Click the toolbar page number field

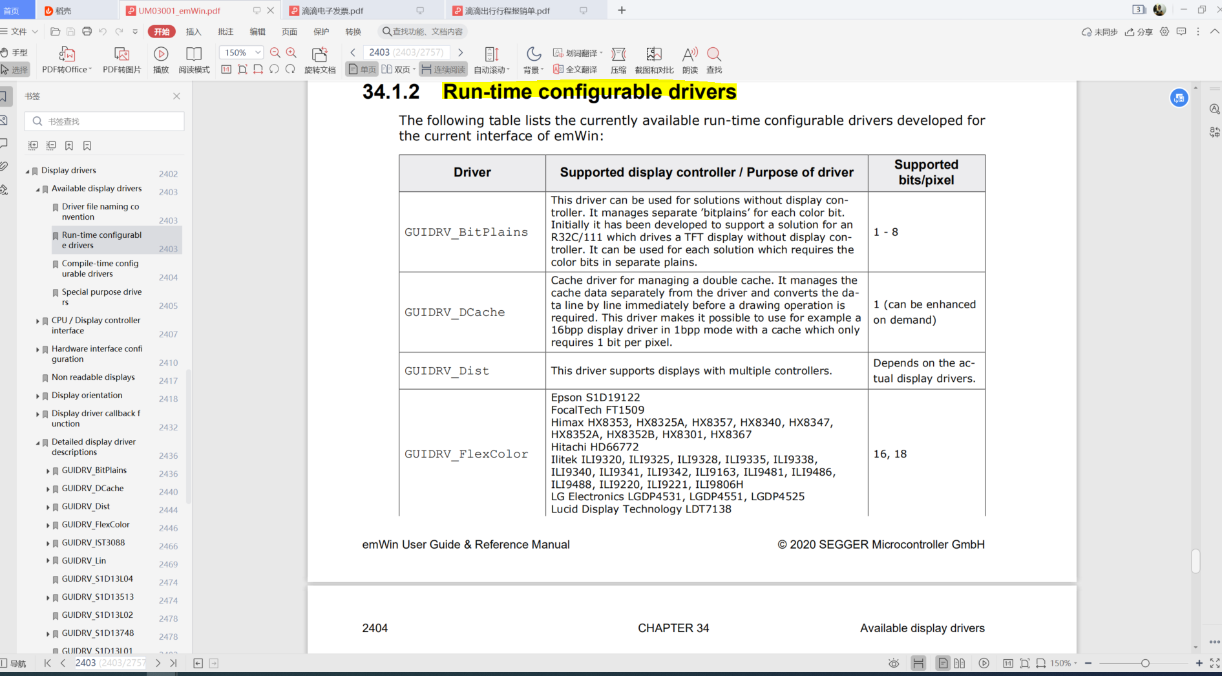[x=407, y=52]
